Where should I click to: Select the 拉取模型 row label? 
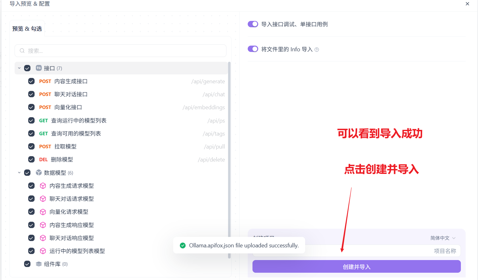pos(65,147)
